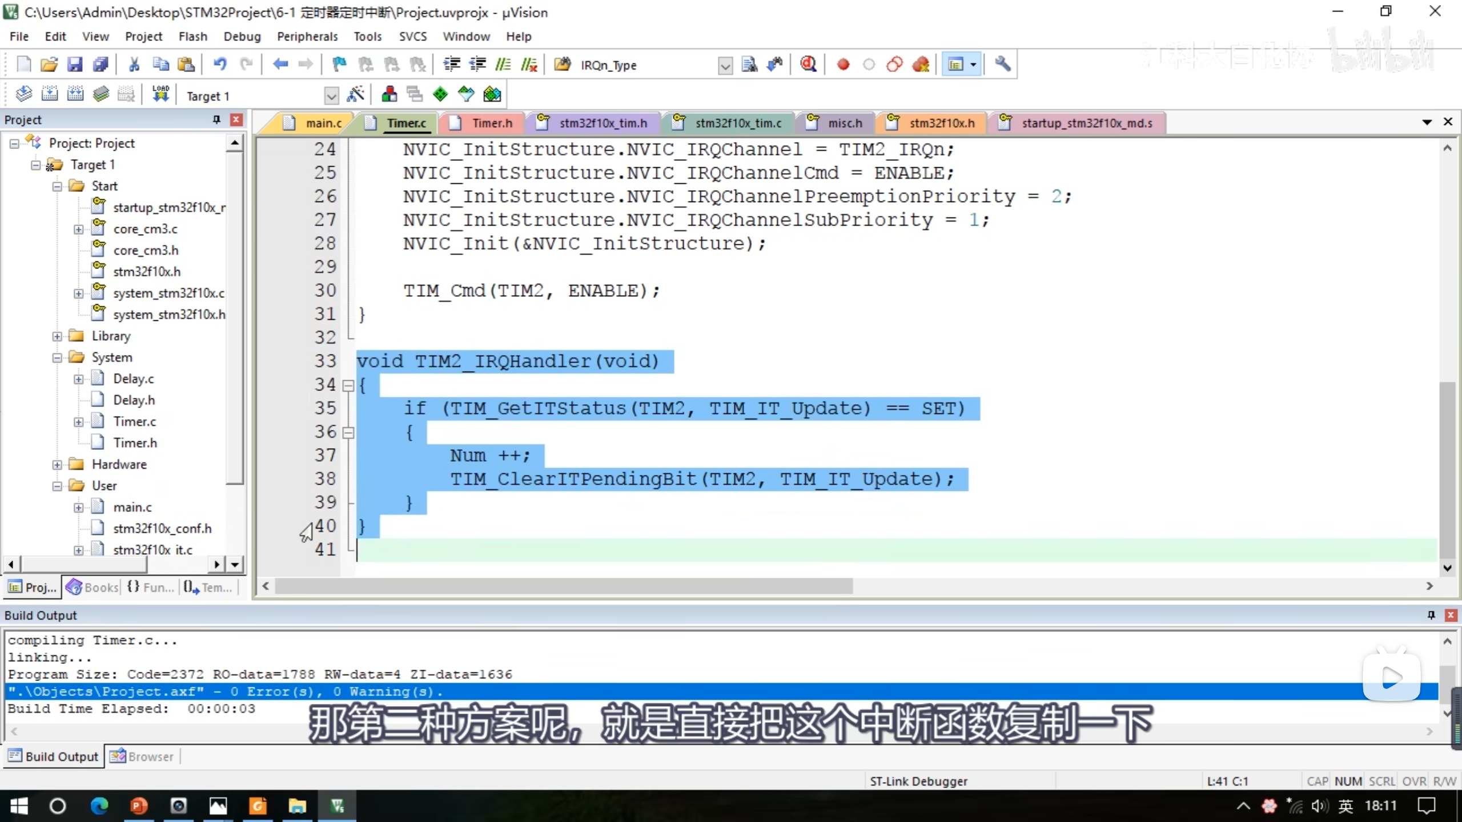Click the Undo arrow icon

pyautogui.click(x=220, y=65)
